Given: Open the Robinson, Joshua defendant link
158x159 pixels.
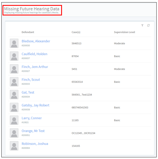Looking at the screenshot, I should pyautogui.click(x=35, y=144).
